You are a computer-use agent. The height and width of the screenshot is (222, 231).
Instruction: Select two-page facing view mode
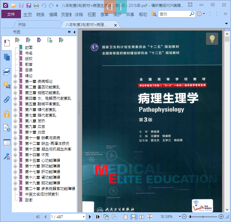pyautogui.click(x=141, y=217)
